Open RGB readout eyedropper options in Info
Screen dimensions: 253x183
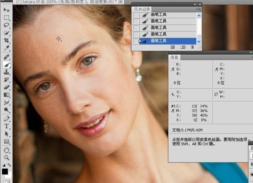tap(173, 70)
